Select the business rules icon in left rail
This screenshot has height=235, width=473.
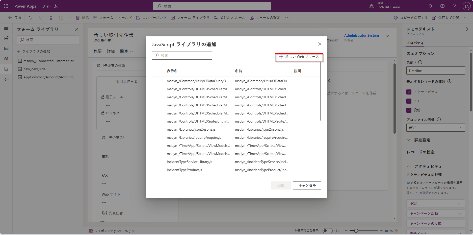(x=6, y=79)
